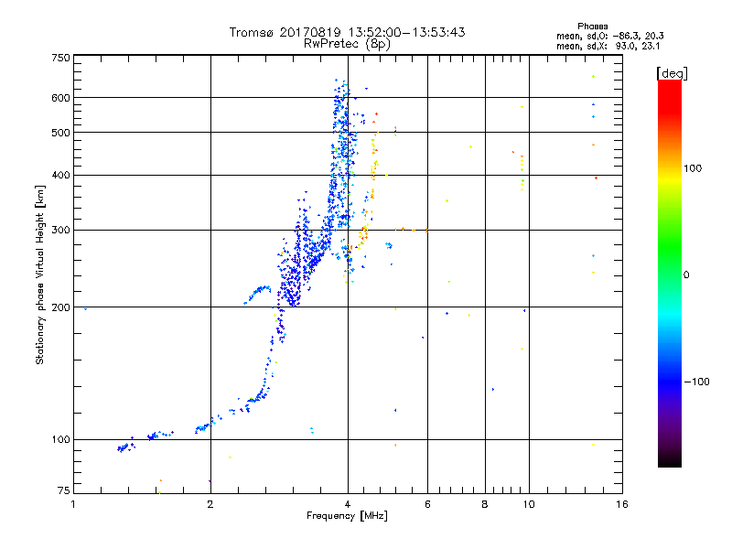Image resolution: width=732 pixels, height=549 pixels.
Task: Click the x-axis tick label '6'
Action: 427,504
